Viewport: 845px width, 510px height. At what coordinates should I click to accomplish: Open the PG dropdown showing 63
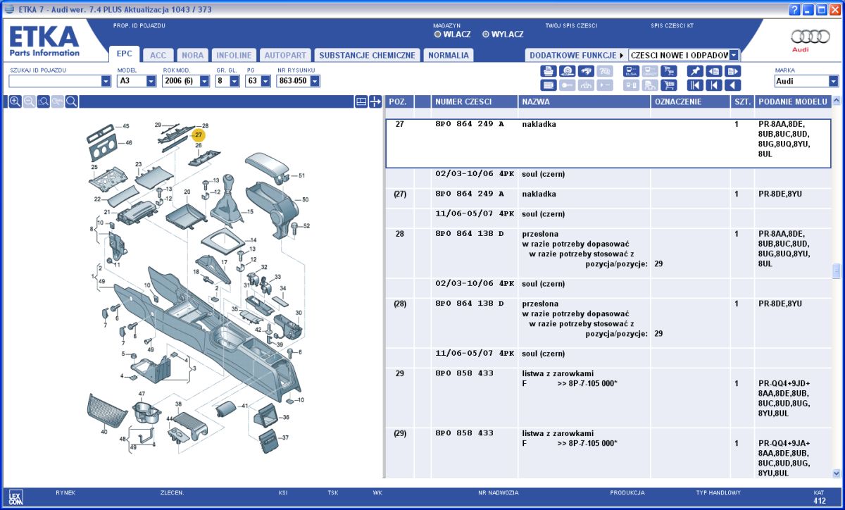coord(265,81)
